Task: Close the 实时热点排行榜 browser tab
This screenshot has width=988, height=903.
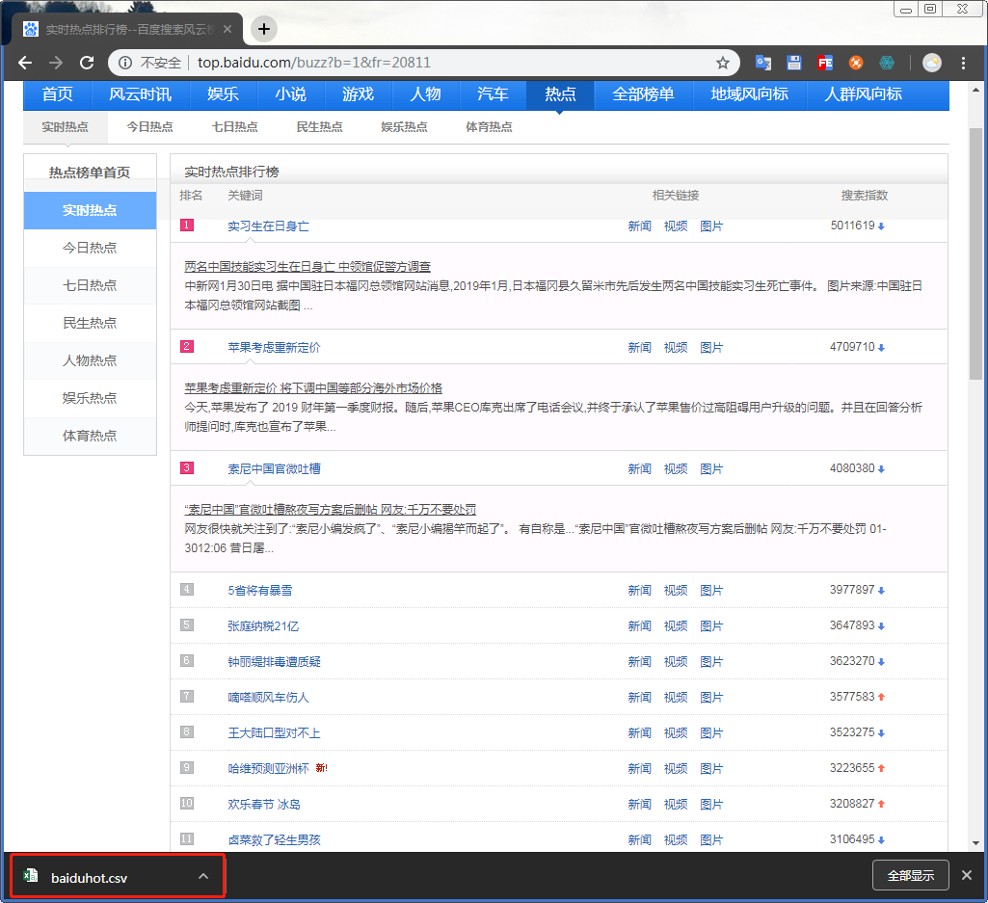Action: point(227,29)
